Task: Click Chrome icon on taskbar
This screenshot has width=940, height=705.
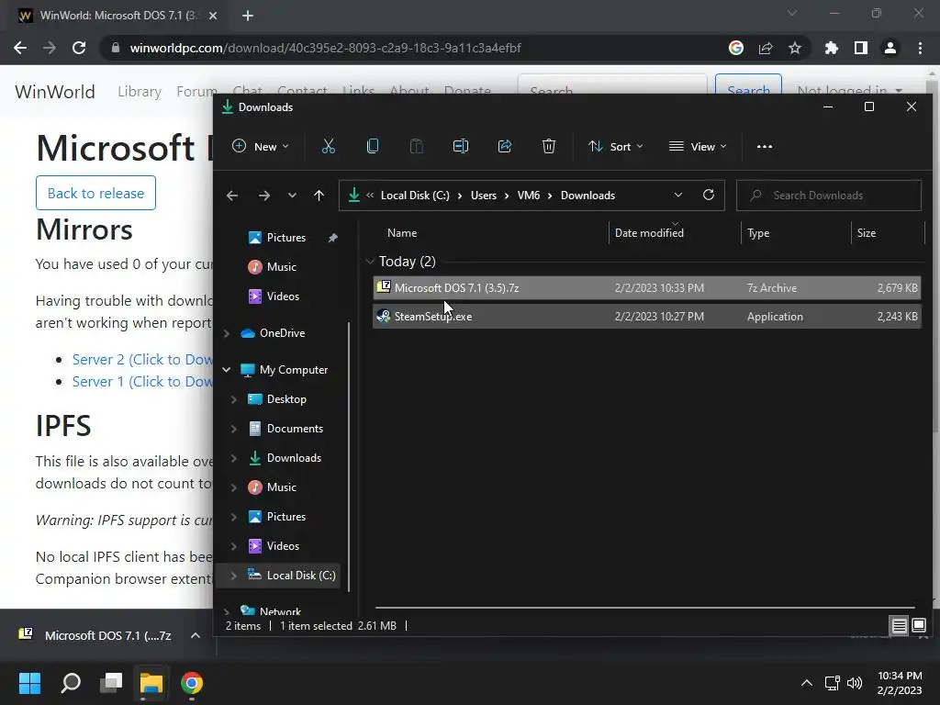Action: tap(192, 683)
